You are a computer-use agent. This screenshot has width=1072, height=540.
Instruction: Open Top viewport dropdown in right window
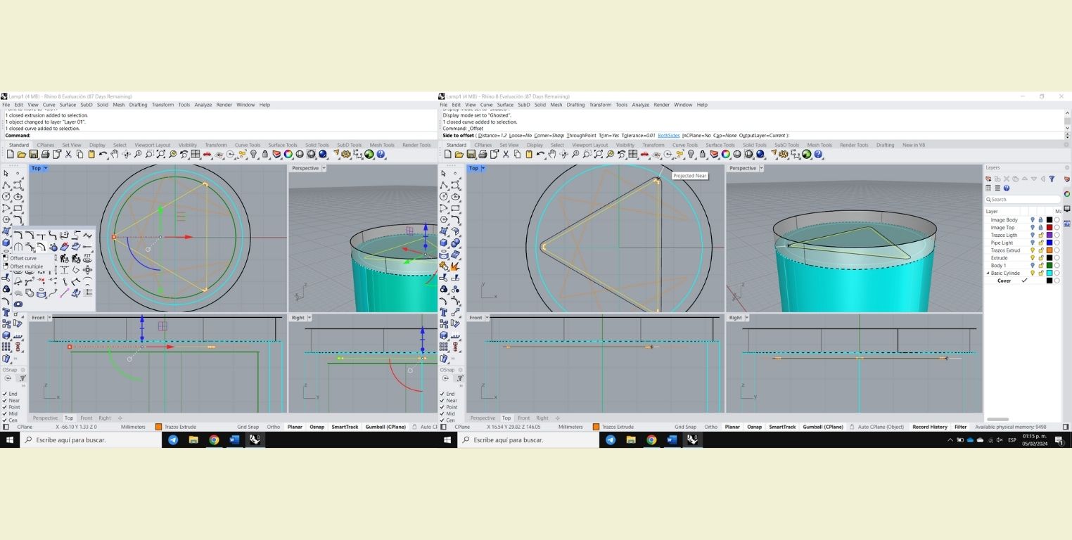483,168
